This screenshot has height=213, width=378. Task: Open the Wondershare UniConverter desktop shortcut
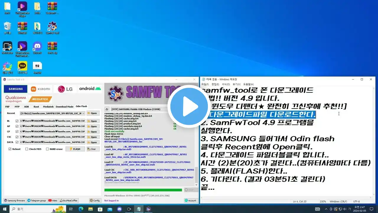[x=22, y=49]
